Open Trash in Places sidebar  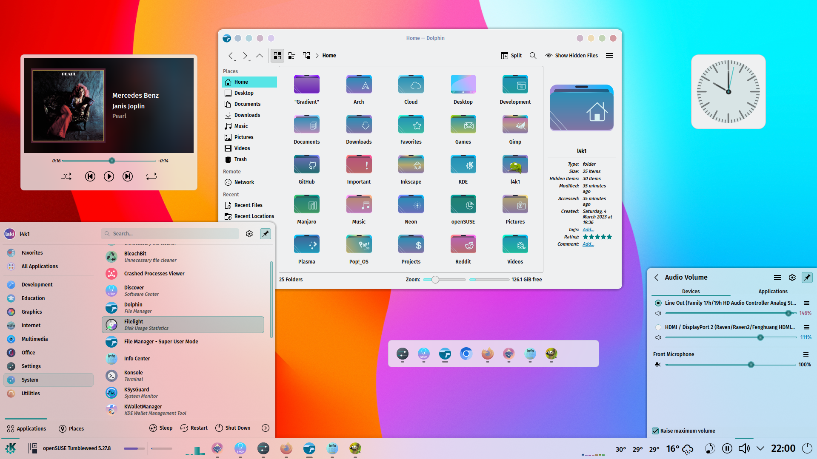(x=249, y=159)
